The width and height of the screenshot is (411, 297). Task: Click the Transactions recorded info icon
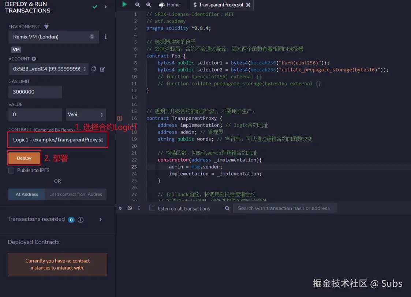(x=81, y=220)
